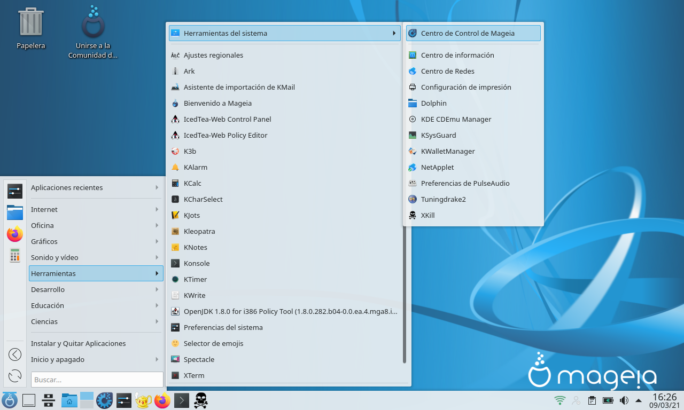Show hidden tray icons arrow
684x410 pixels.
coord(638,400)
